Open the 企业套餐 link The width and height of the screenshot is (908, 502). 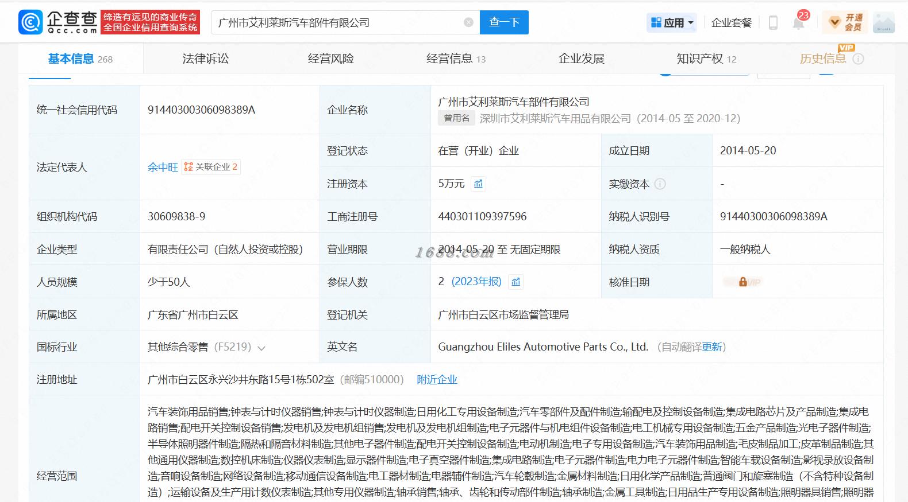[731, 22]
